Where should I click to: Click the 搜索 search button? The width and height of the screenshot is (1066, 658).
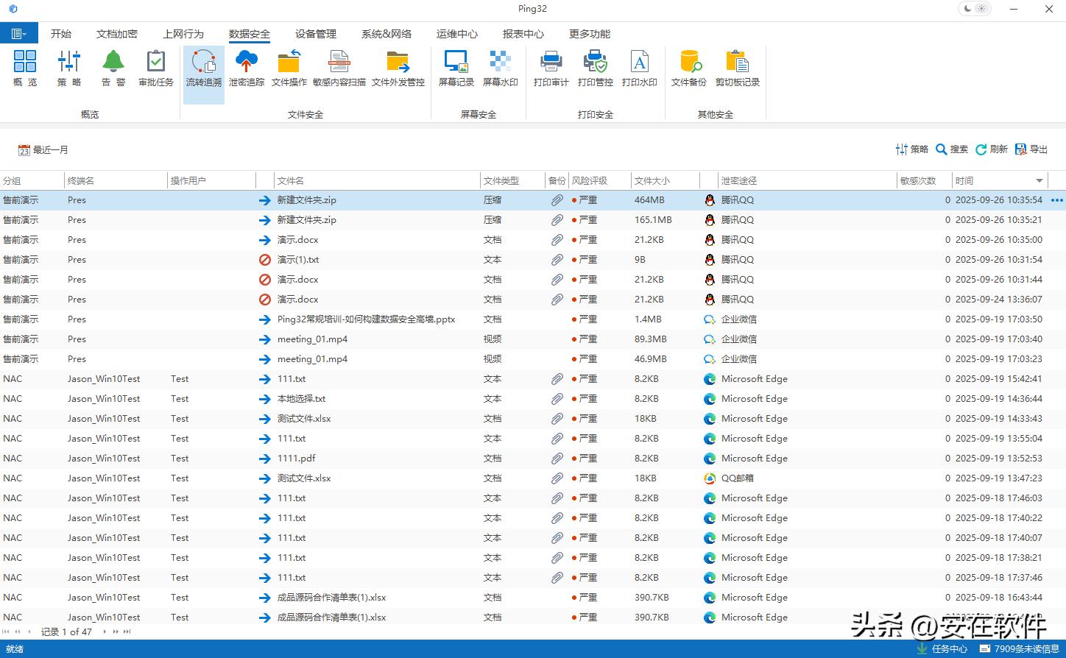[951, 149]
